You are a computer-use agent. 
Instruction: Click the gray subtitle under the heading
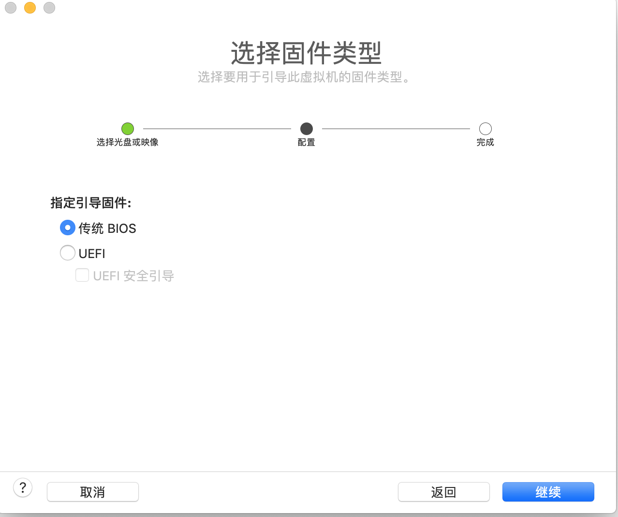click(x=305, y=77)
